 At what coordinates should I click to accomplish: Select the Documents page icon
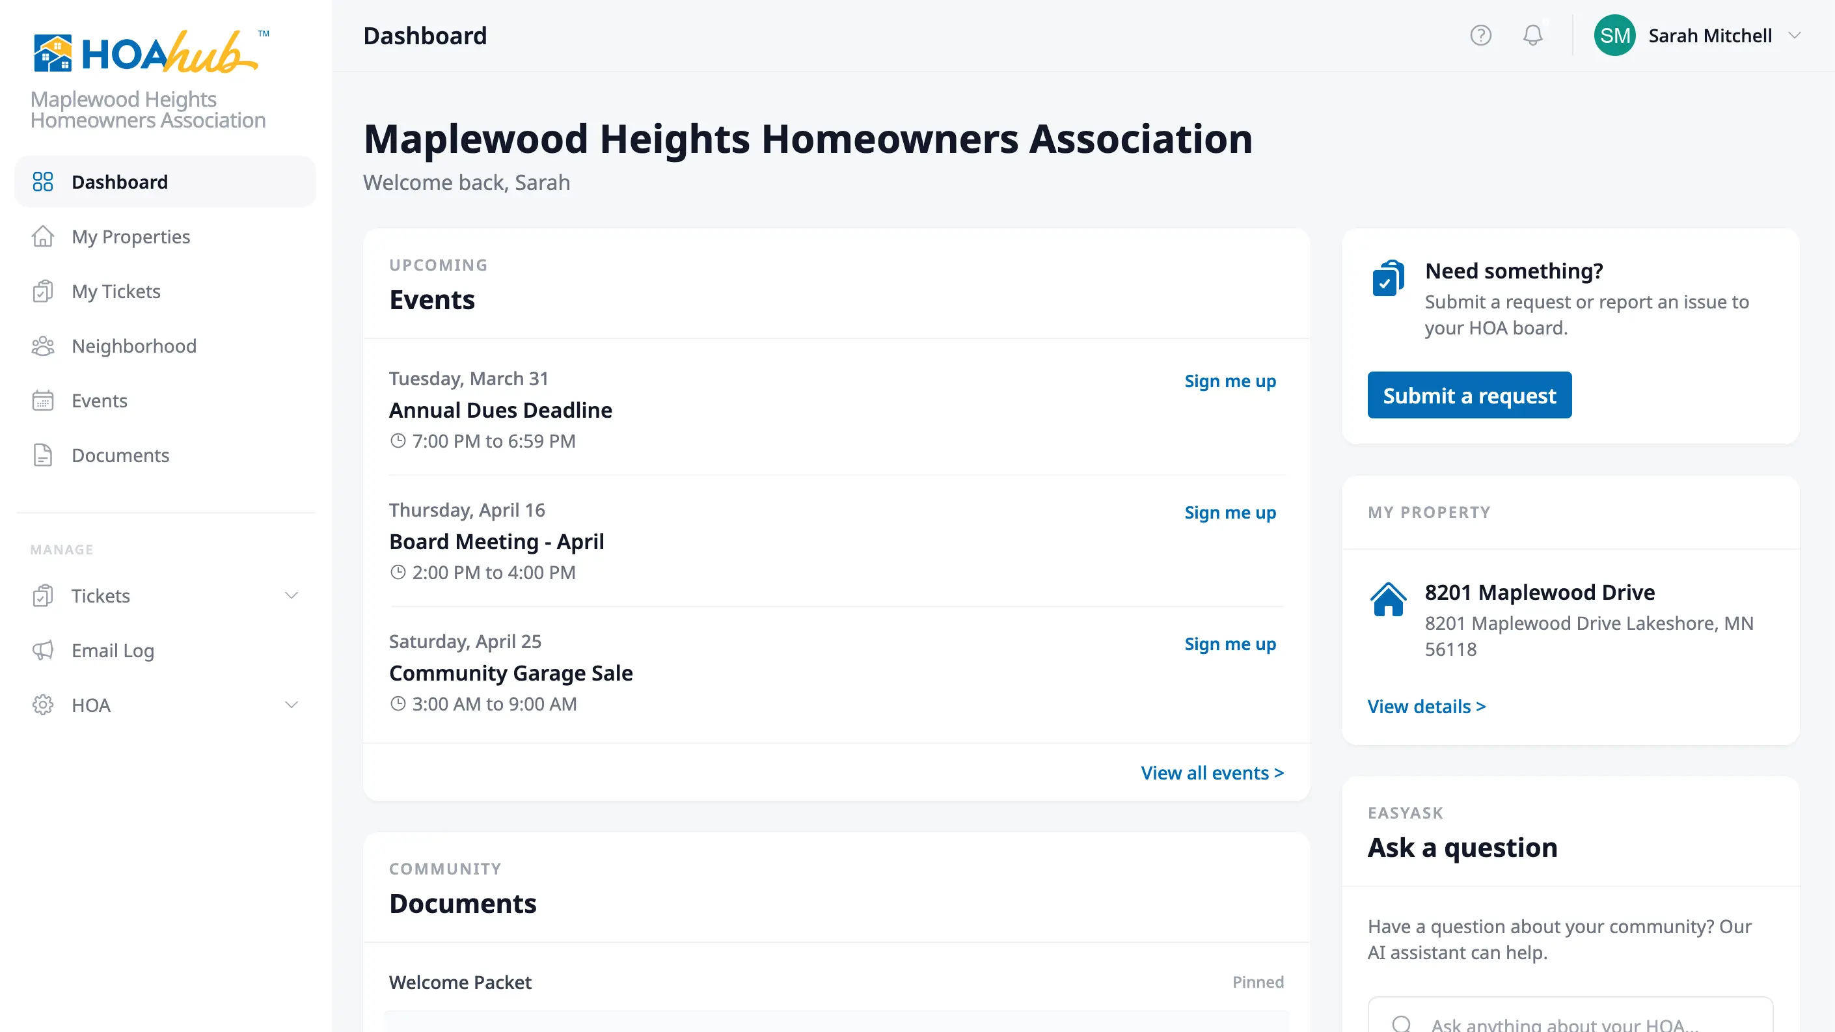tap(43, 455)
